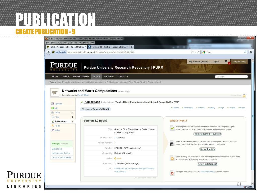Click Review & submit to be published
The width and height of the screenshot is (257, 193).
point(207,134)
